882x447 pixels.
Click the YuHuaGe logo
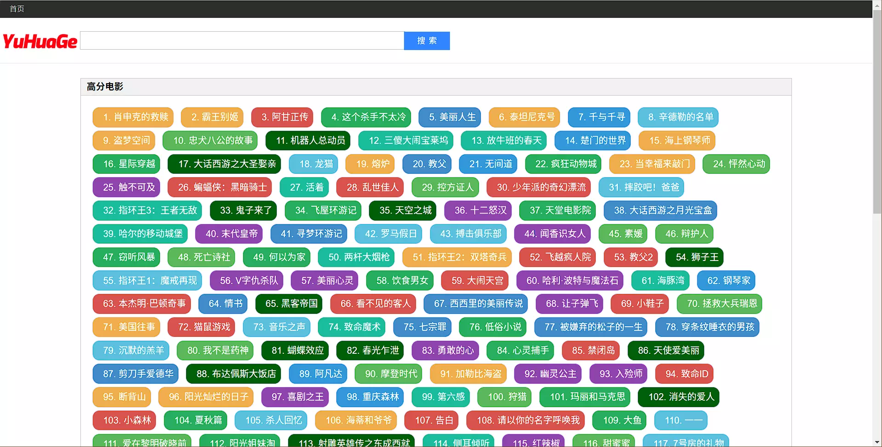pos(40,41)
